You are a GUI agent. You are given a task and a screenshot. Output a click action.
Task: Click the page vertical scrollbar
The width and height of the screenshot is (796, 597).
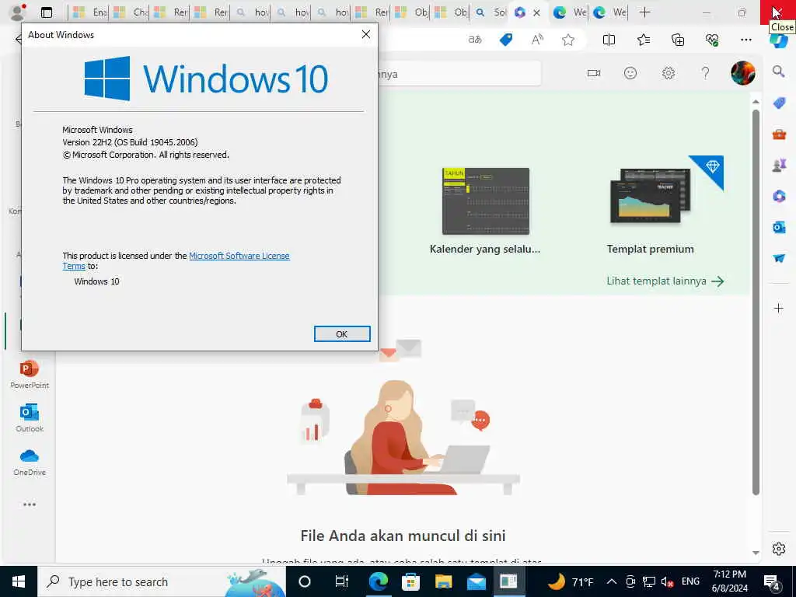(756, 302)
